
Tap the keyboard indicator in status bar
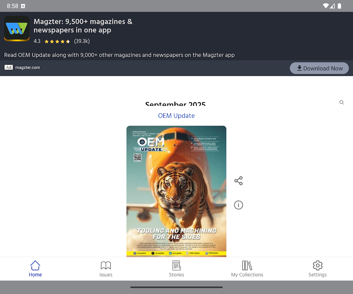click(x=23, y=6)
